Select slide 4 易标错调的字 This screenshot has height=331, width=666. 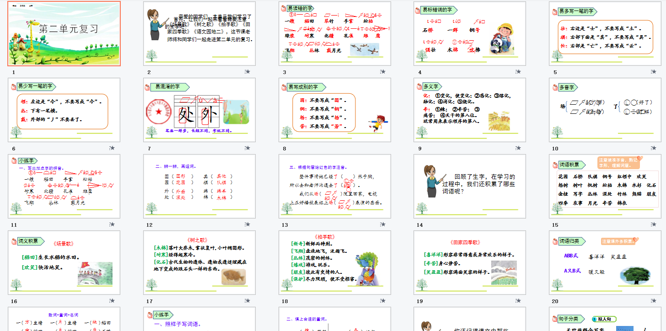(x=470, y=33)
